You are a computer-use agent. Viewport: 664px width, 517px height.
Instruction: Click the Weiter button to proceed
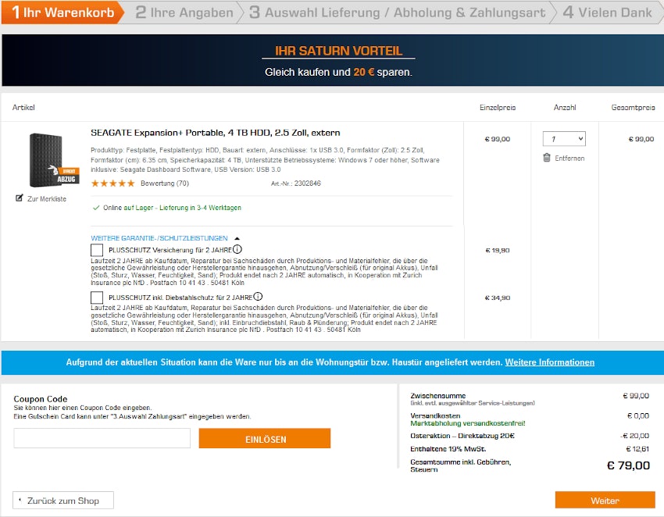pos(605,501)
